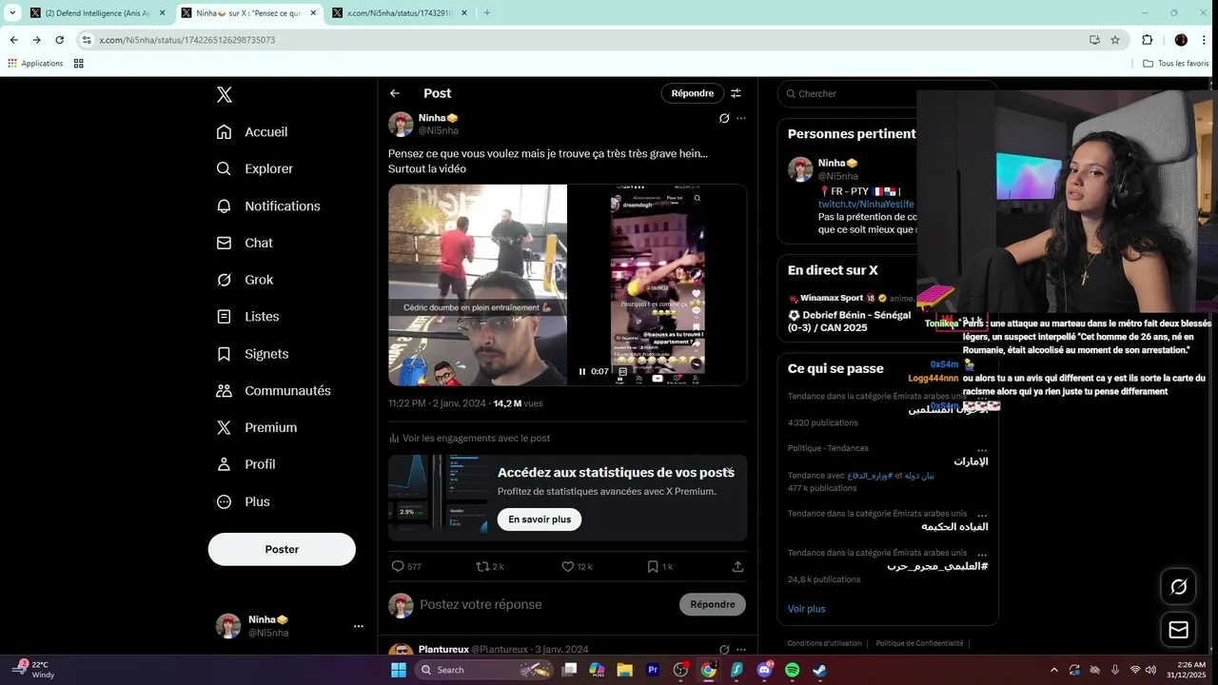
Task: Click the Postez votre réponse field
Action: point(545,605)
